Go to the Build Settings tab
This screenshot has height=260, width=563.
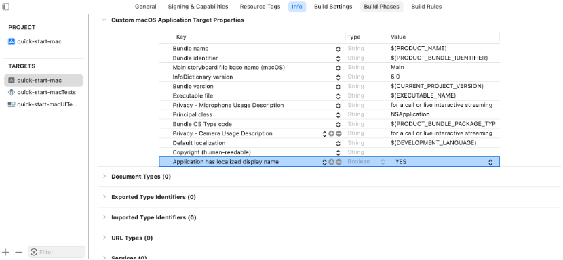coord(333,7)
